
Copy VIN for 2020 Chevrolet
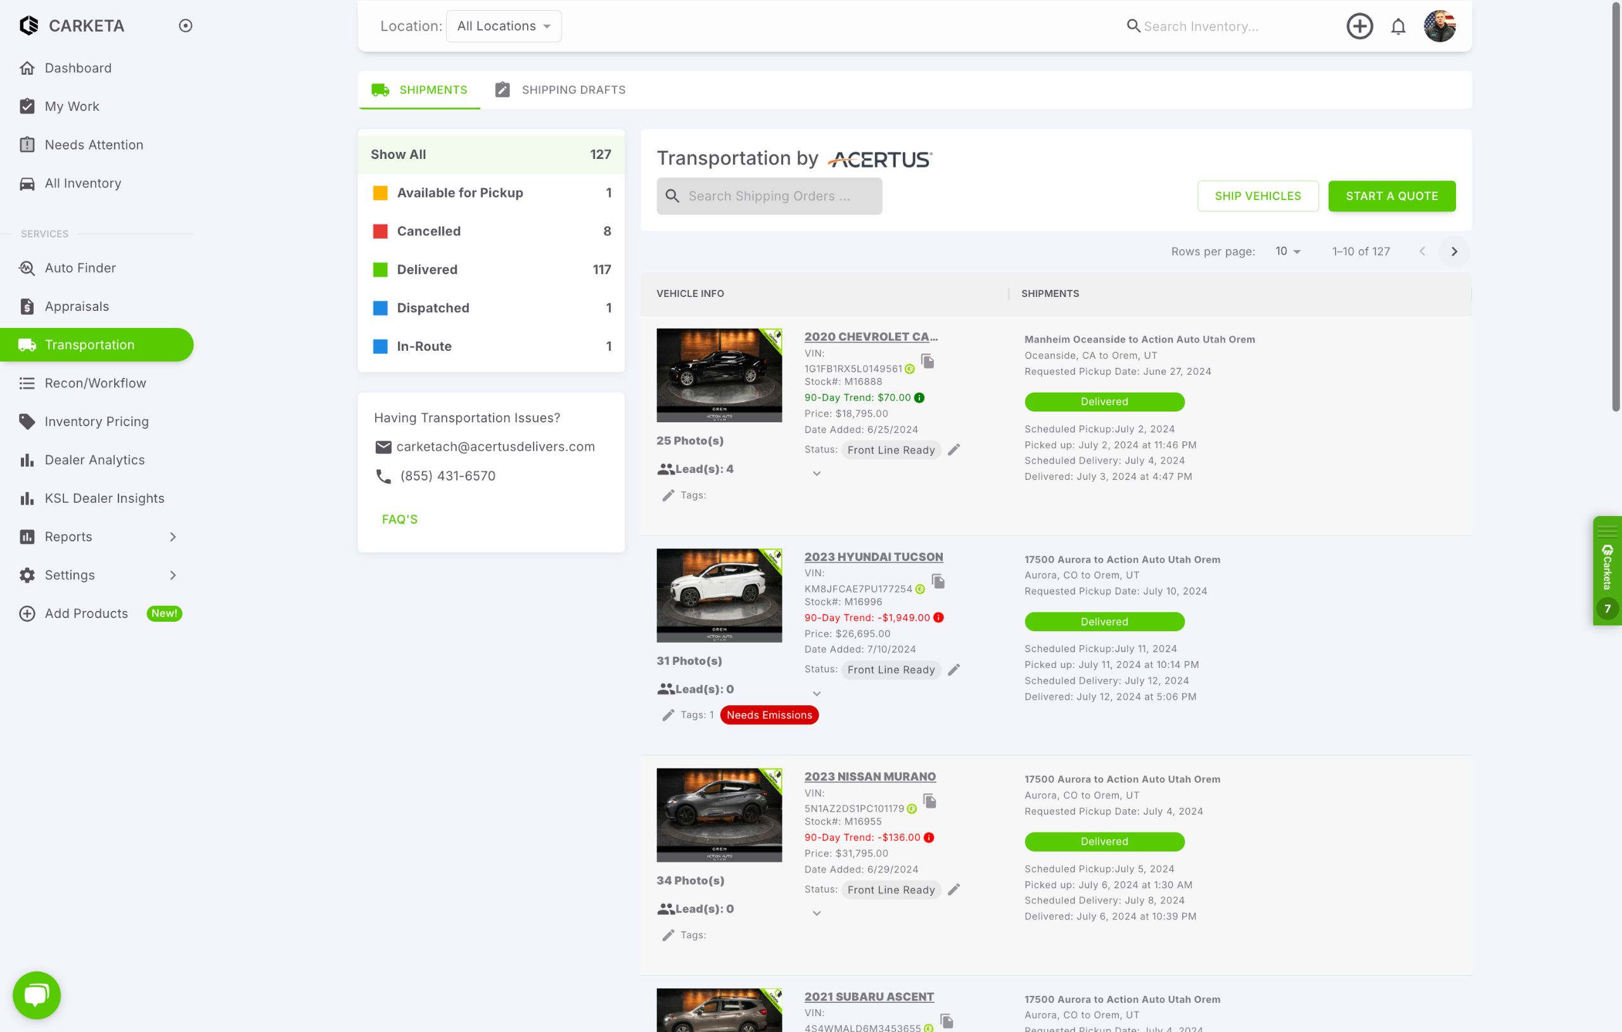point(928,362)
